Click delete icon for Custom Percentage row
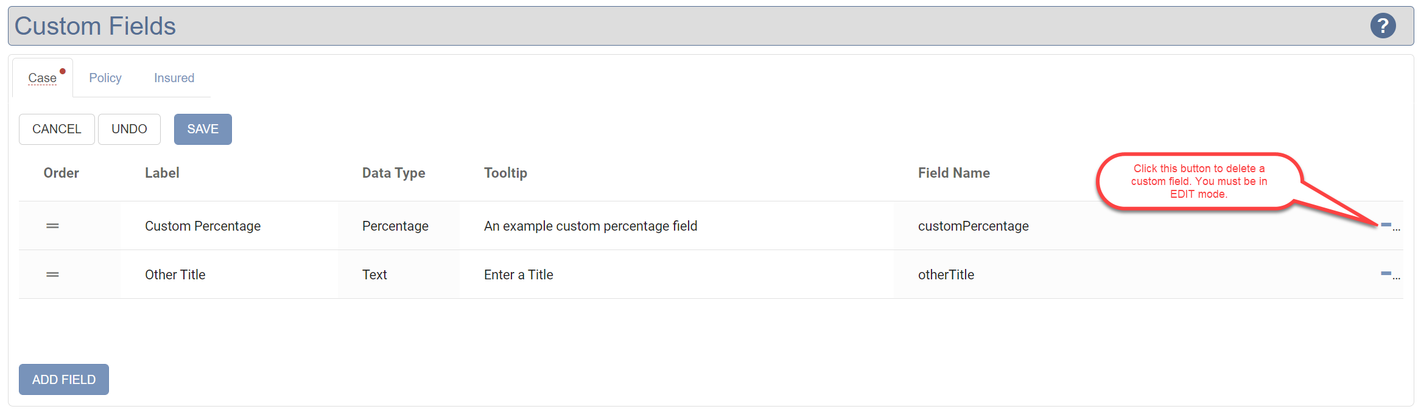Screen dimensions: 1421x412 1386,225
